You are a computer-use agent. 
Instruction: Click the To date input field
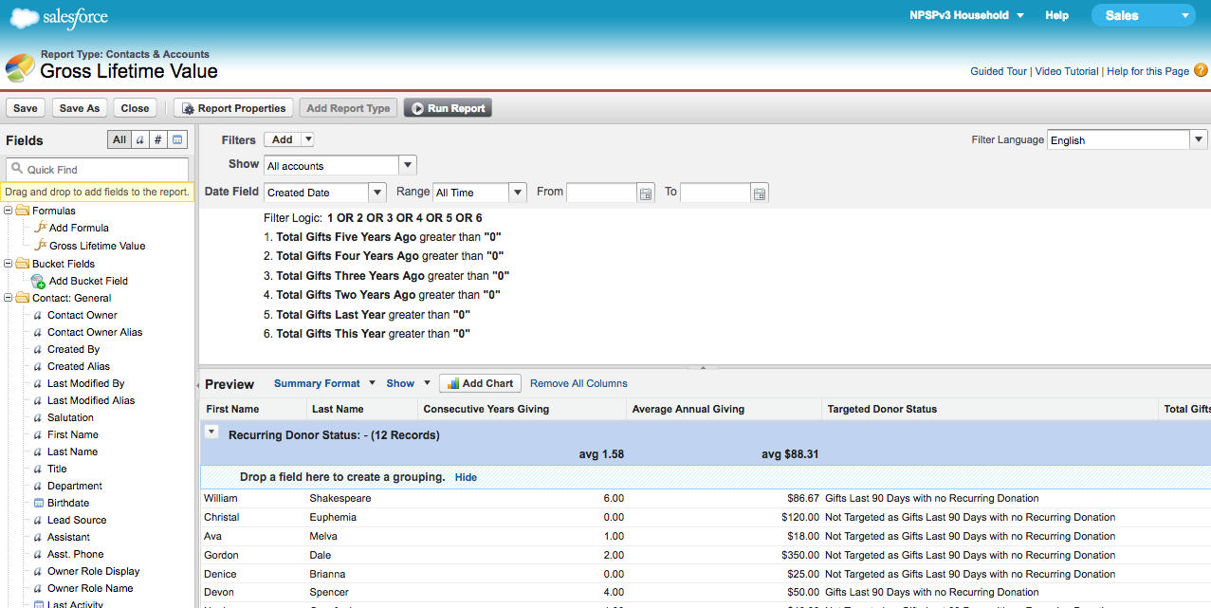click(715, 193)
